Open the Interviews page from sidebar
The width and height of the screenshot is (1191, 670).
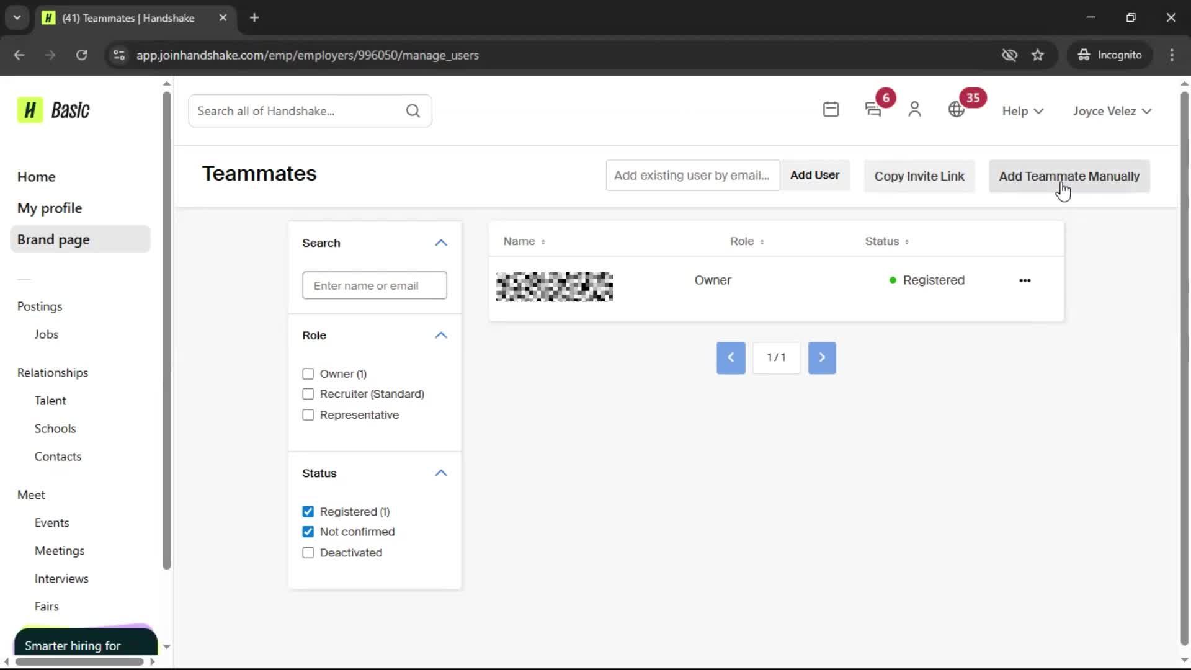click(x=61, y=578)
